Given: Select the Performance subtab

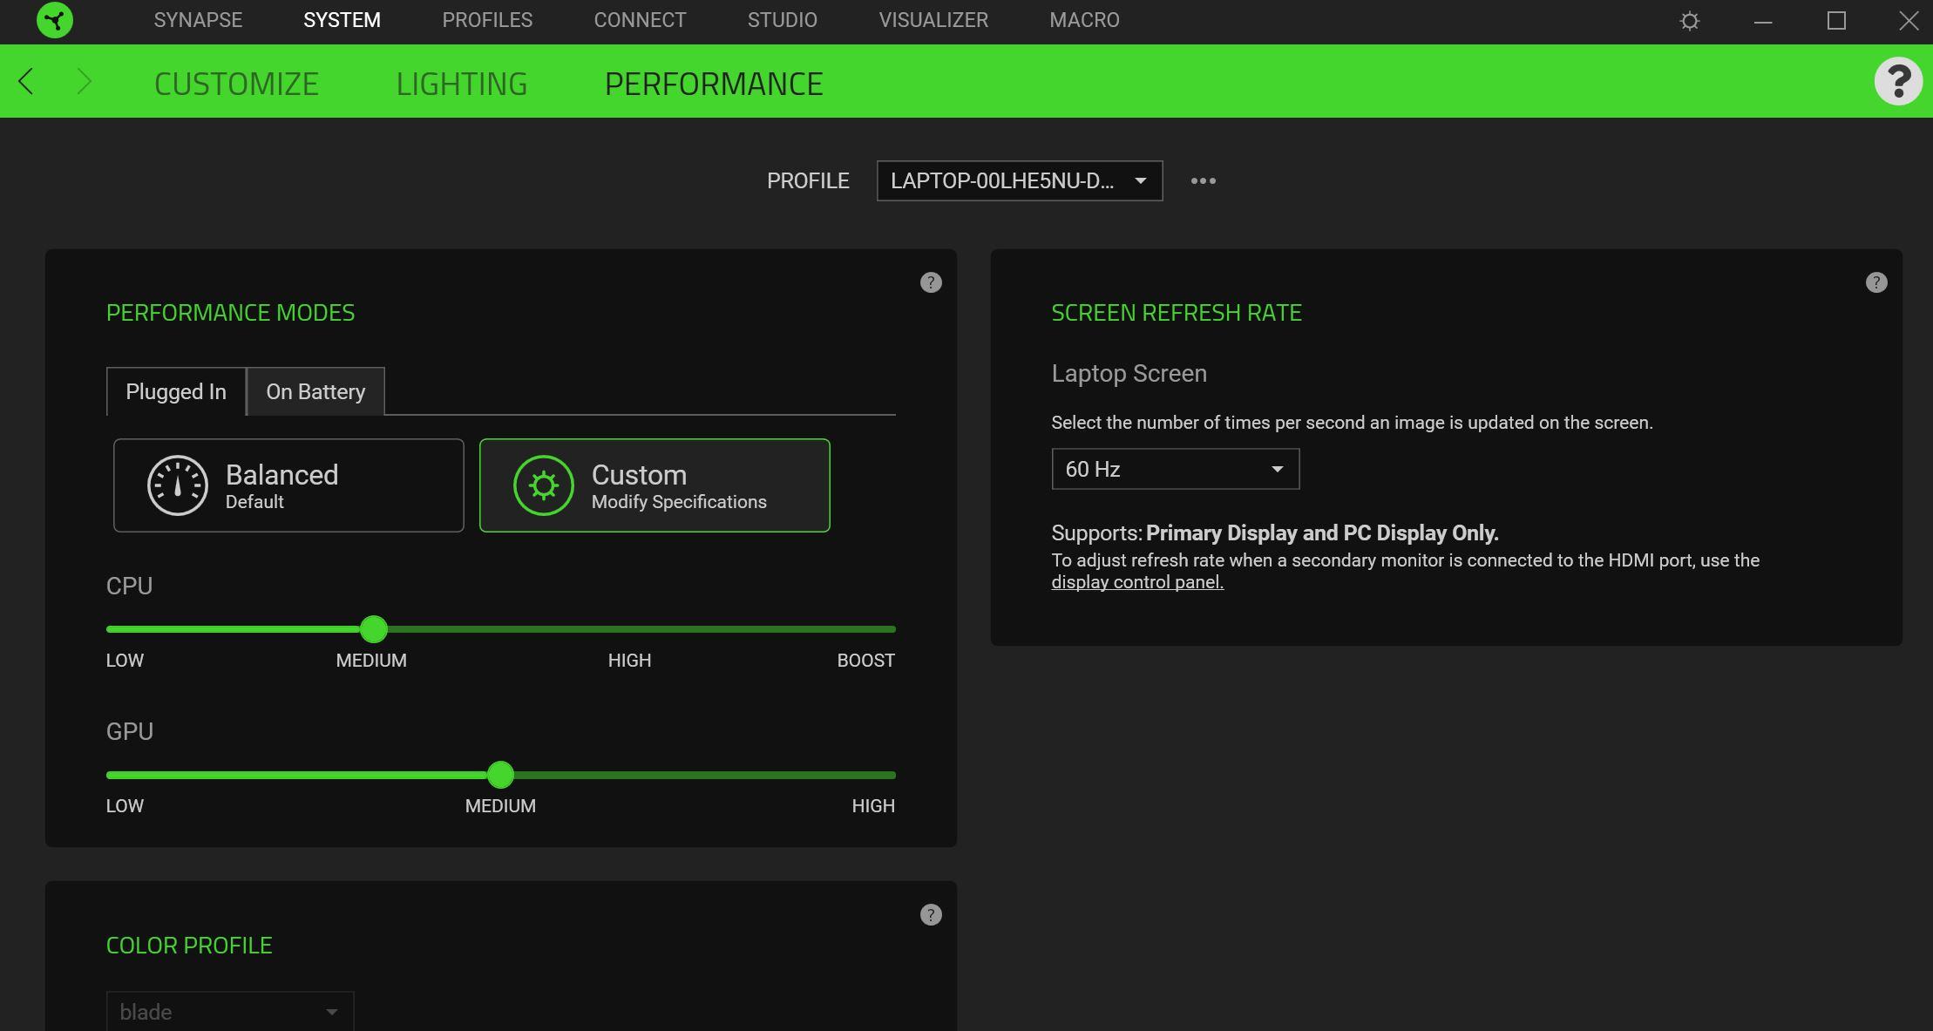Looking at the screenshot, I should pos(714,84).
